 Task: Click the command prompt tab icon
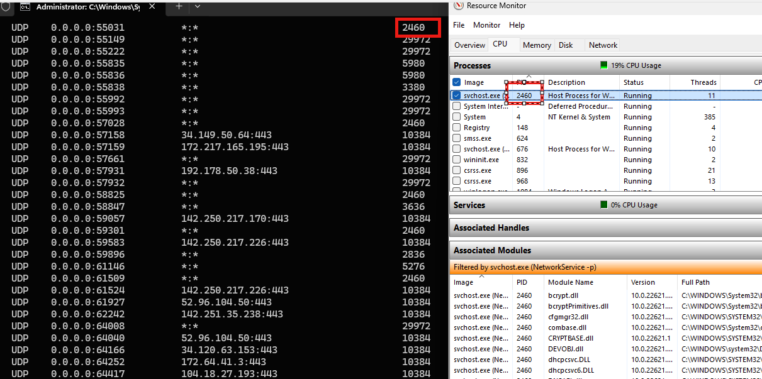pos(25,7)
